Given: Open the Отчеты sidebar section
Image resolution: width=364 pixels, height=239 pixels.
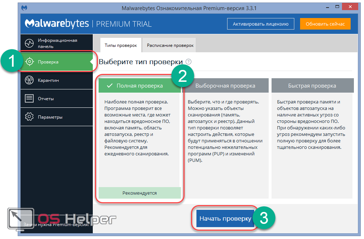Looking at the screenshot, I should (x=46, y=98).
